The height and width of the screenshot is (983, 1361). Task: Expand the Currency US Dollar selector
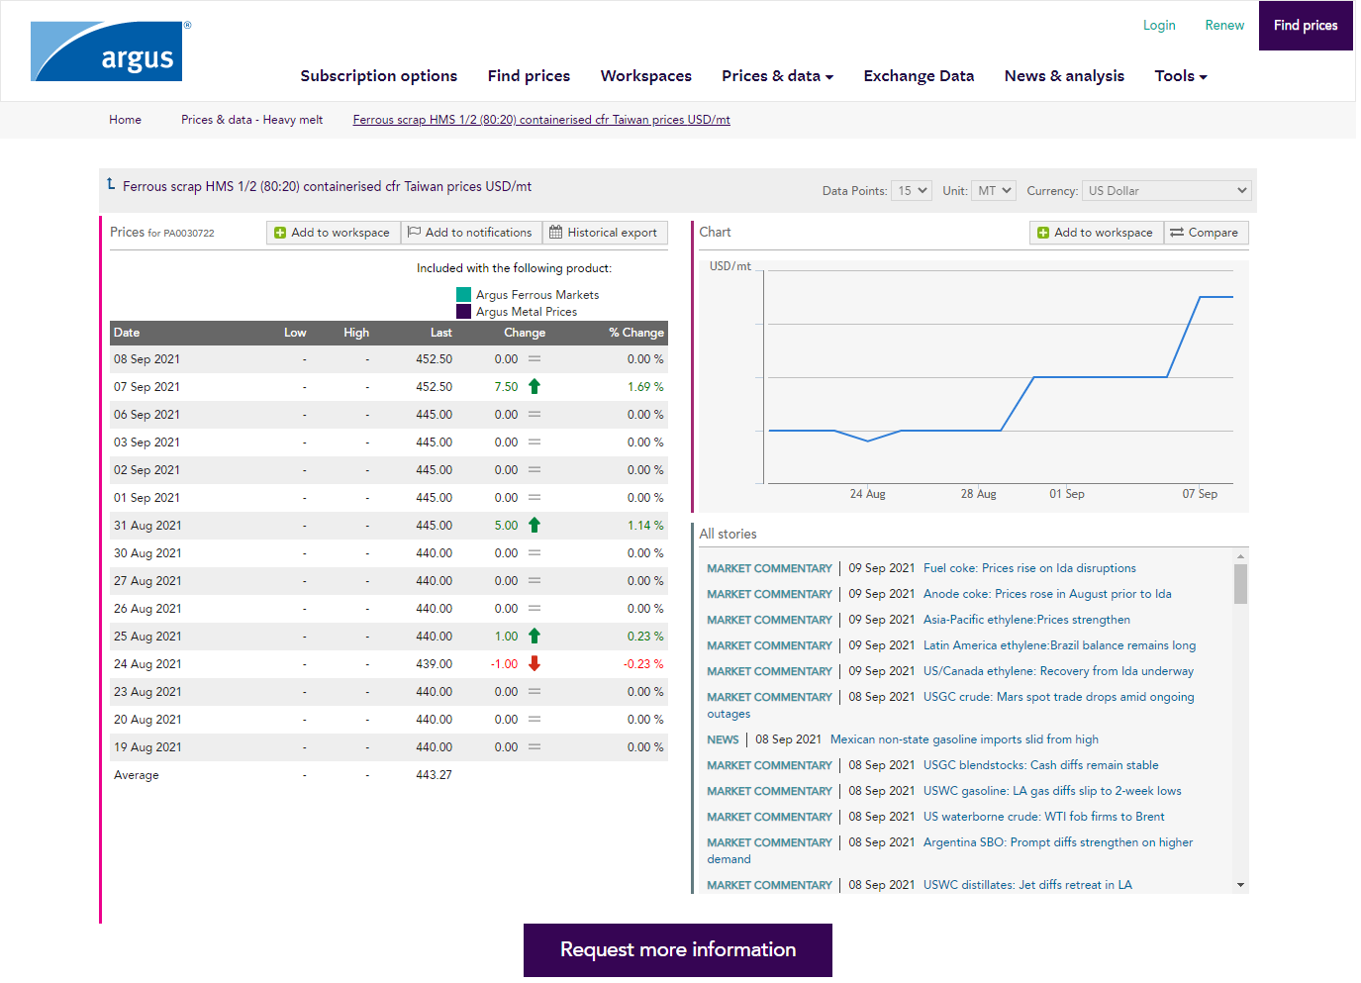tap(1166, 191)
